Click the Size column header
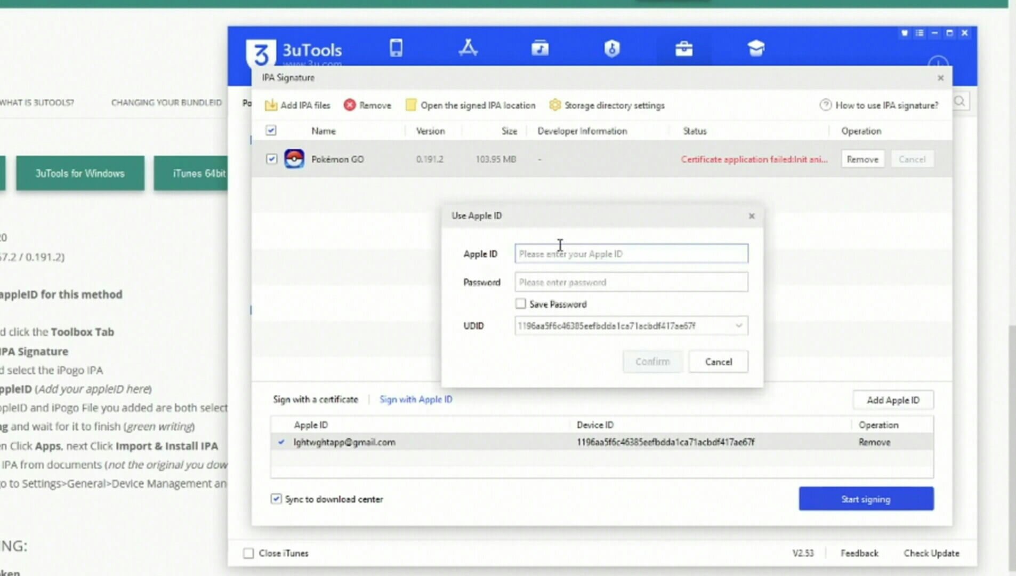Screen dimensions: 1016x576 click(509, 131)
